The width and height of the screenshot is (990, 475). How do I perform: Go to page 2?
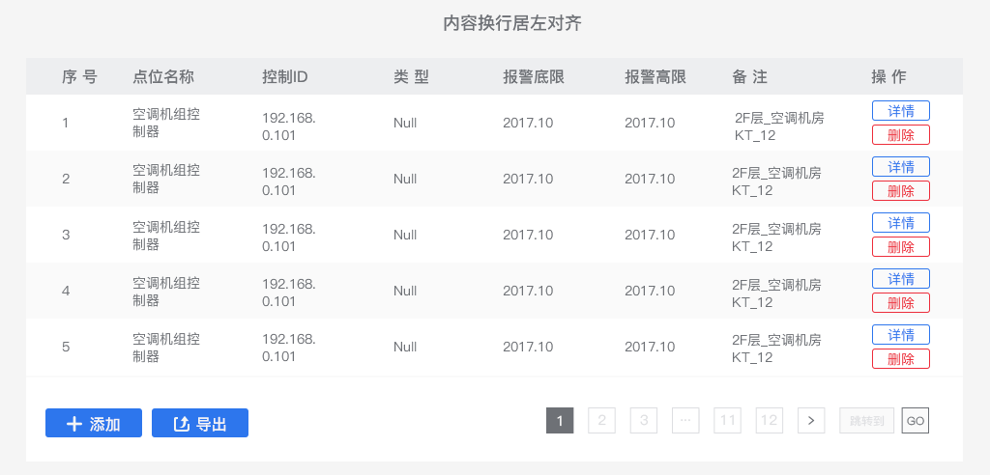click(601, 420)
